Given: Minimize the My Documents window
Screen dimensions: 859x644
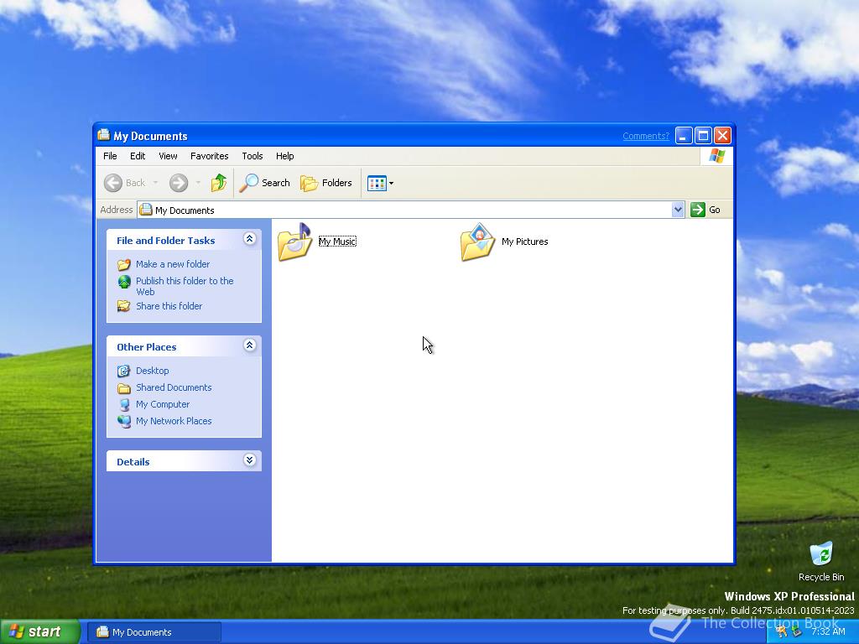Looking at the screenshot, I should 684,135.
